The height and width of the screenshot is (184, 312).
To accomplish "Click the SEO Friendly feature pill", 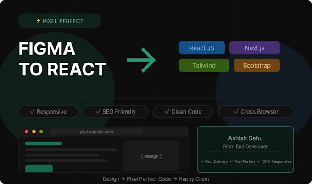I will point(116,112).
